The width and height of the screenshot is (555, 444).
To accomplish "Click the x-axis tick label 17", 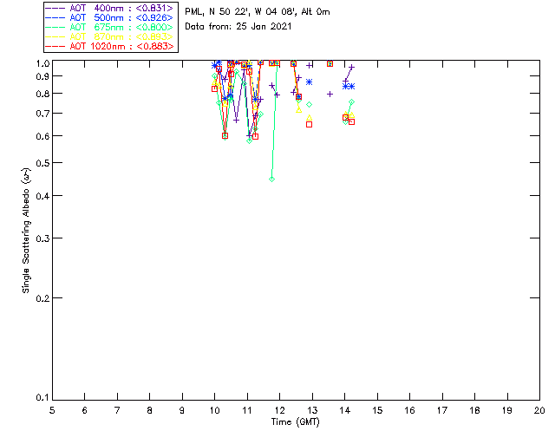I will point(442,411).
